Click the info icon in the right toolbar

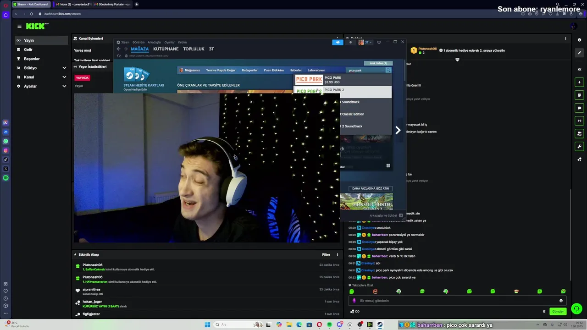(x=579, y=40)
